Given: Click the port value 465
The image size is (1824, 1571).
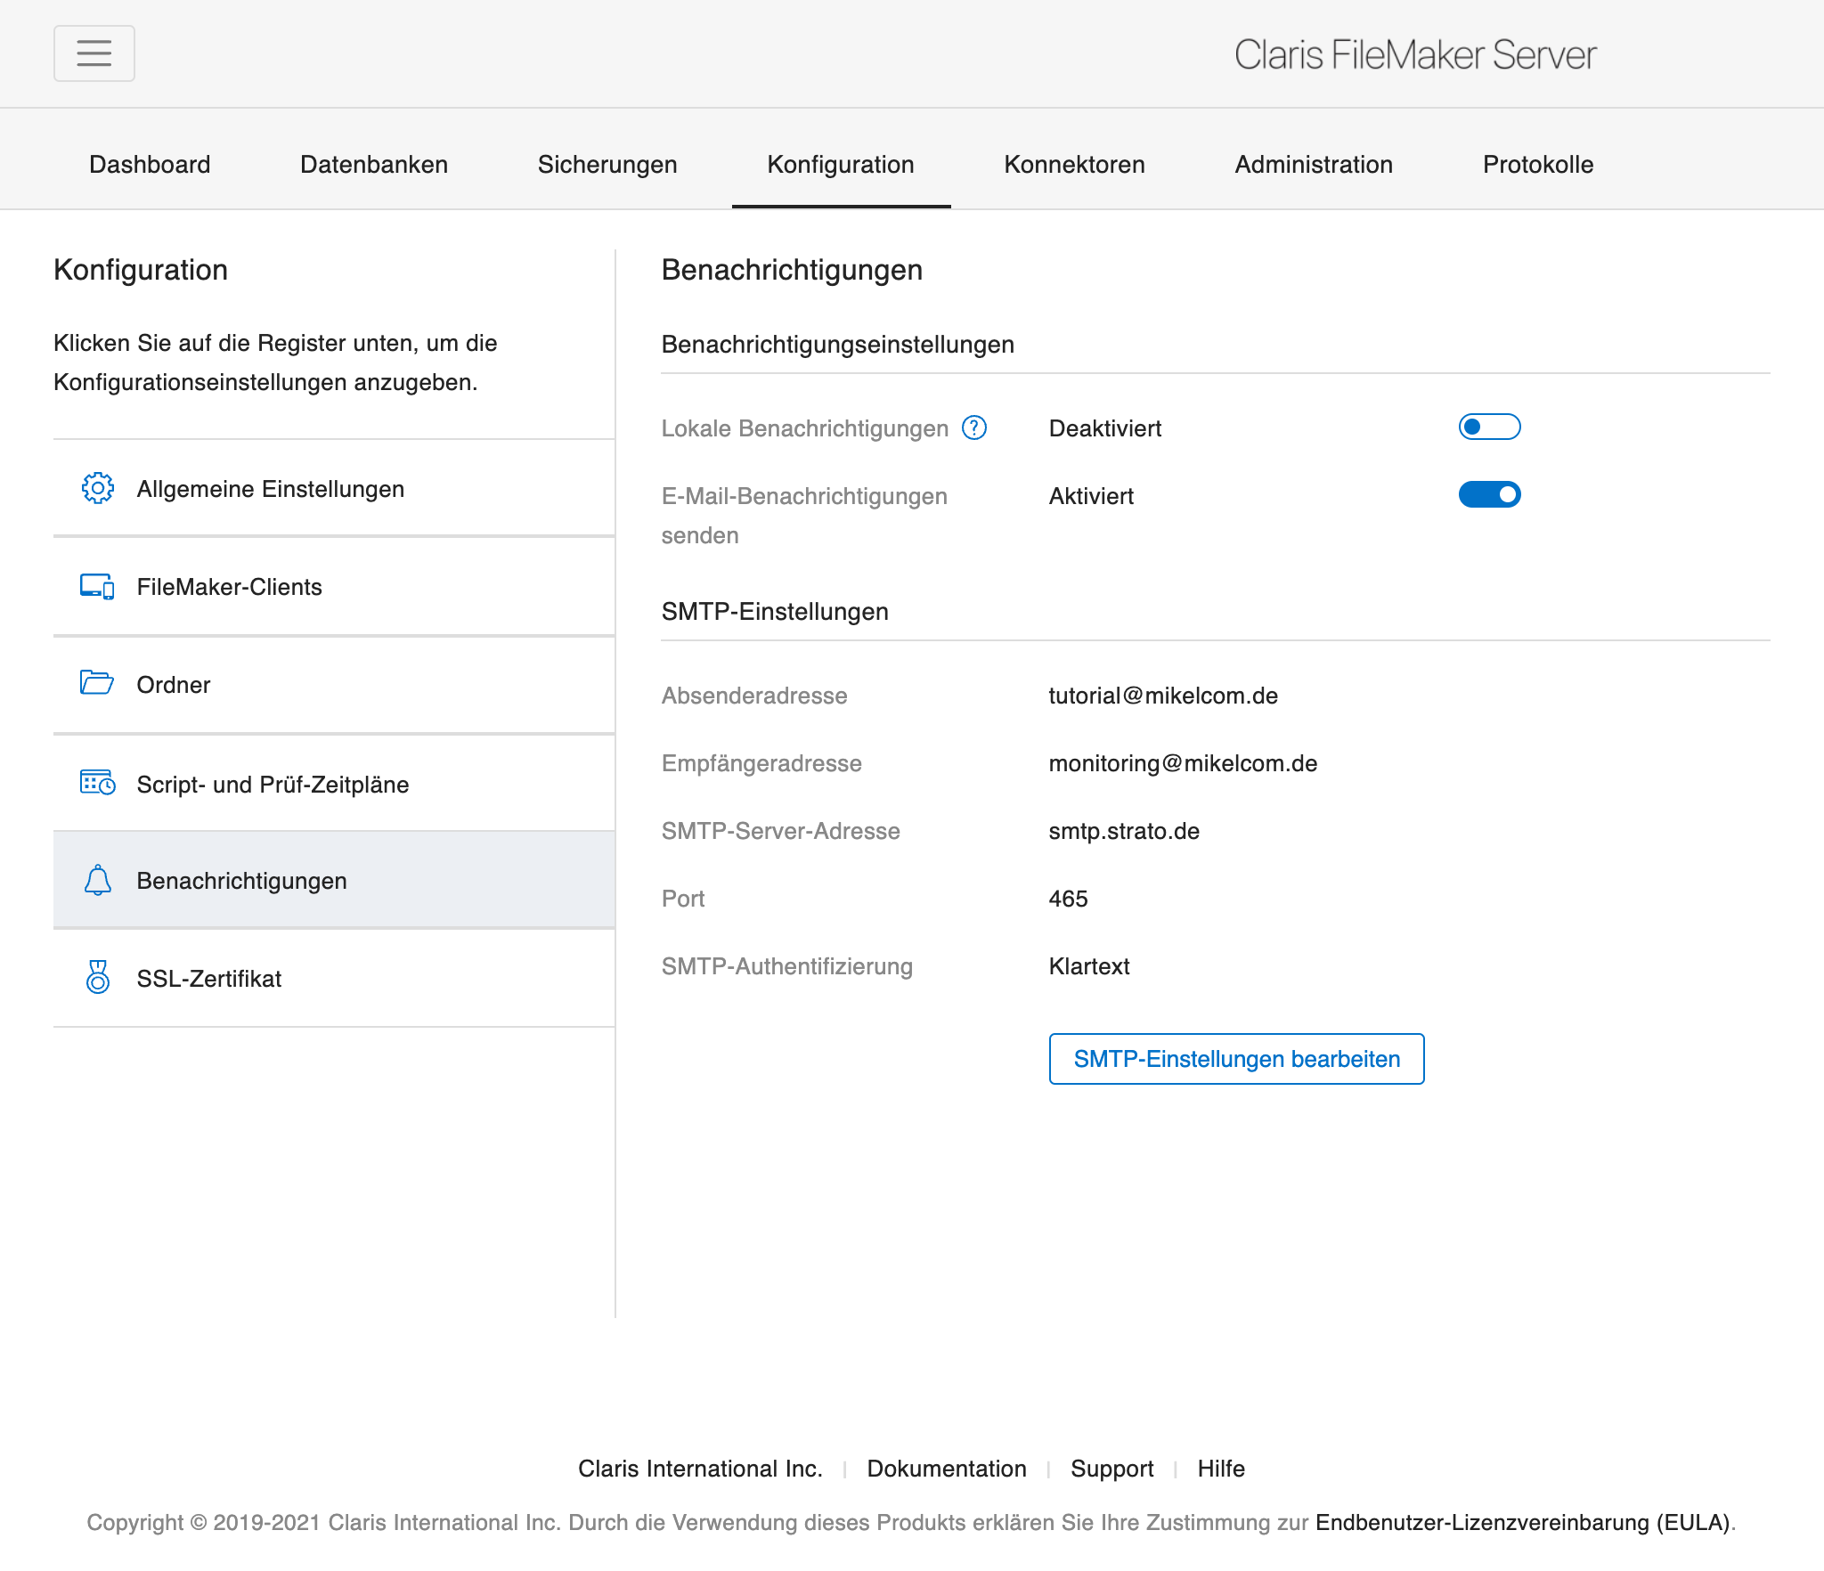Looking at the screenshot, I should (1068, 899).
